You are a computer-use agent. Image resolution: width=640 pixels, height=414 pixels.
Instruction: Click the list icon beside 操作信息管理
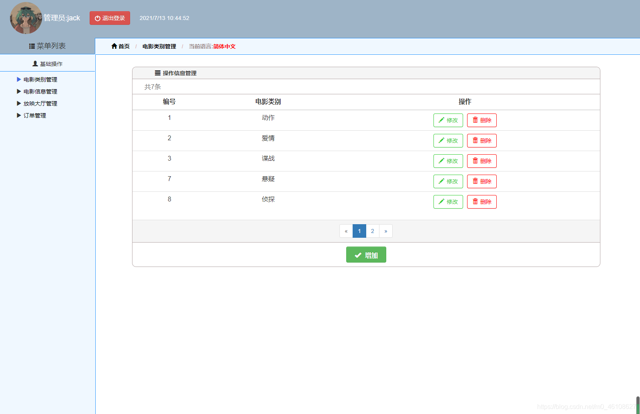tap(158, 73)
